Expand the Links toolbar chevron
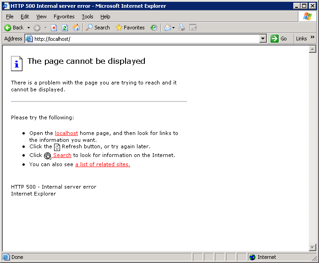Image resolution: width=319 pixels, height=263 pixels. [313, 38]
